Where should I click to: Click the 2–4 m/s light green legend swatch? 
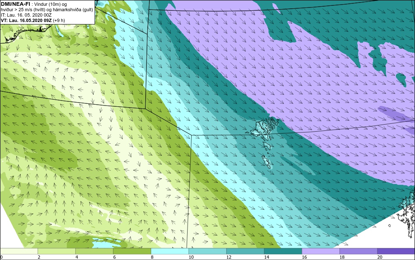[56, 251]
